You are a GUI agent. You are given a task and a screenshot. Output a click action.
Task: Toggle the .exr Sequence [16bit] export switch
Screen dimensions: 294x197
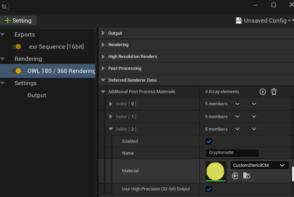17,47
